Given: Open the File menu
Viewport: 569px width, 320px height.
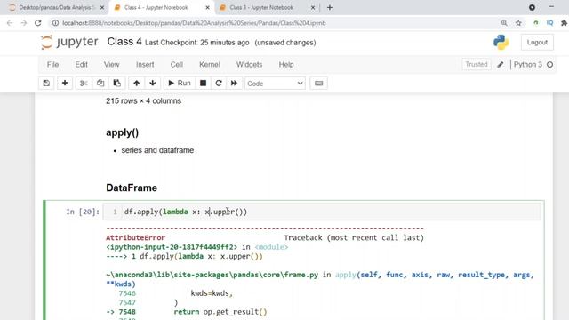Looking at the screenshot, I should coord(52,65).
